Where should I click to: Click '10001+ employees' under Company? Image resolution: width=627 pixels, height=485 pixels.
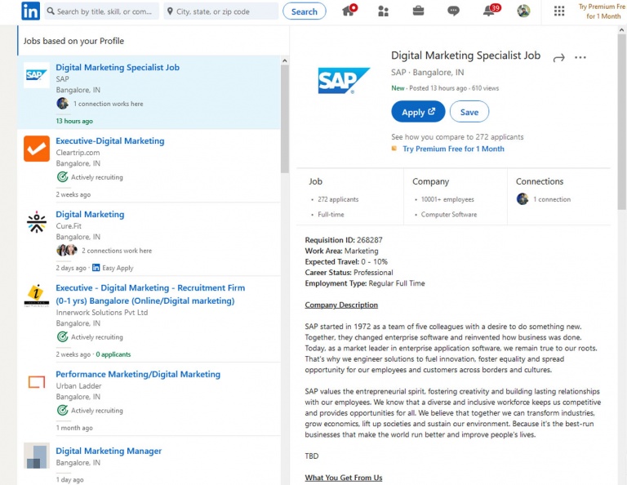447,199
